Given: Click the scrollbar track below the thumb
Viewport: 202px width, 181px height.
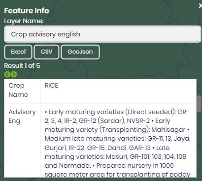Looking at the screenshot, I should pyautogui.click(x=199, y=144).
